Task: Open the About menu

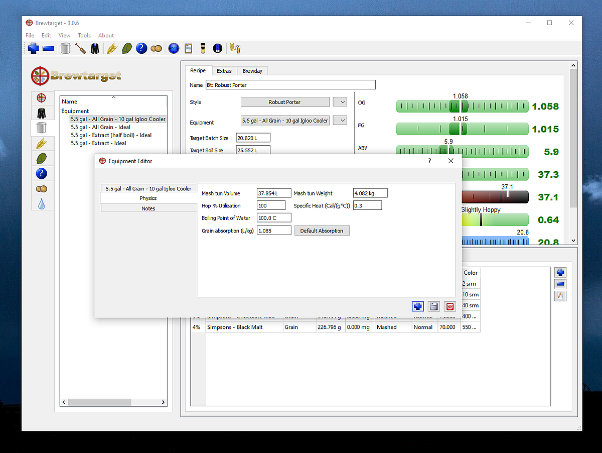Action: pyautogui.click(x=106, y=35)
